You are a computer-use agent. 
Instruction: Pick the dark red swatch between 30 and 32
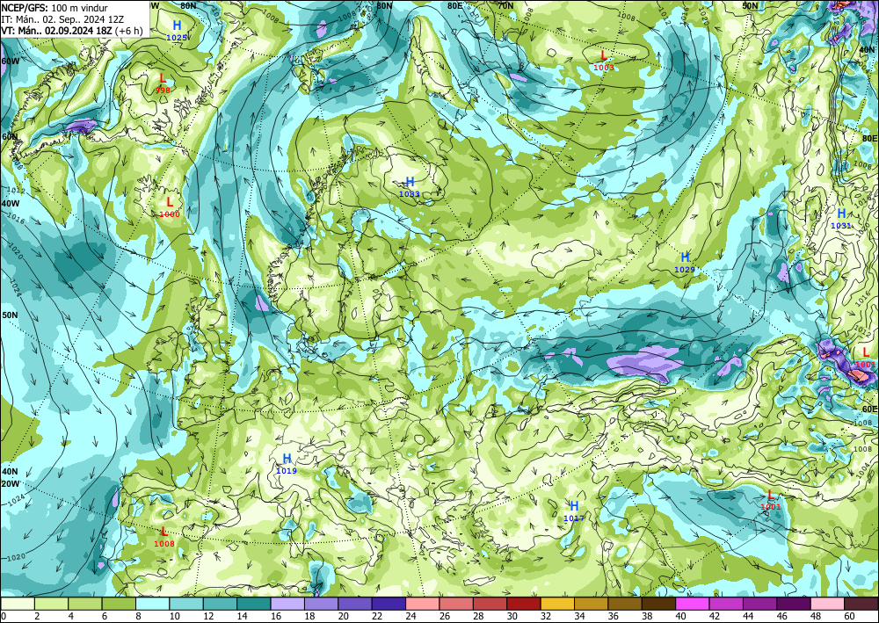pyautogui.click(x=524, y=604)
